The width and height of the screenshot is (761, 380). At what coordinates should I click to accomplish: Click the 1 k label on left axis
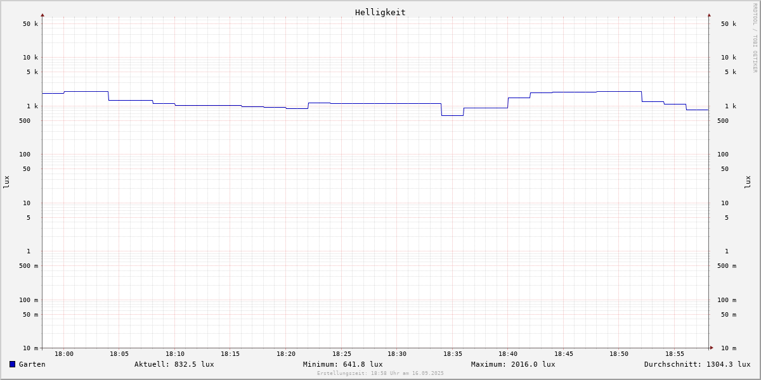point(32,106)
